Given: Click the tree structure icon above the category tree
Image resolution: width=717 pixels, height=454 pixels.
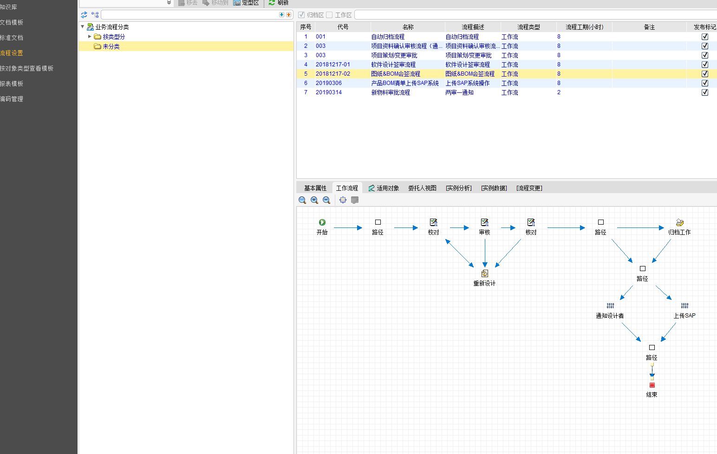Looking at the screenshot, I should [x=95, y=15].
